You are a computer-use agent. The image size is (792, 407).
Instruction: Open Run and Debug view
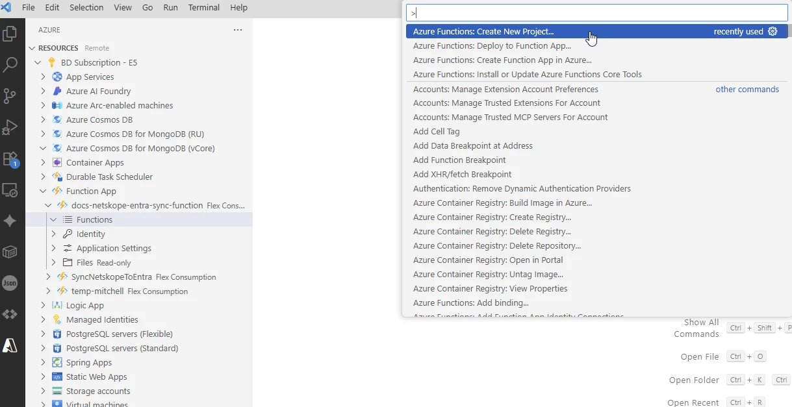coord(10,127)
